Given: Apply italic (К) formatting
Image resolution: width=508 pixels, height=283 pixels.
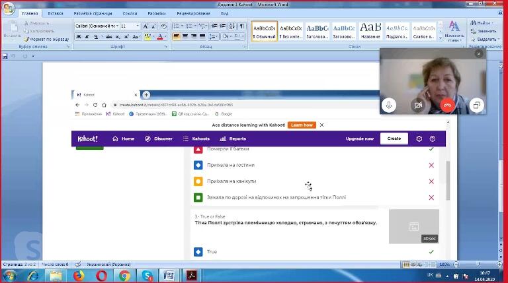Looking at the screenshot, I should tap(87, 37).
